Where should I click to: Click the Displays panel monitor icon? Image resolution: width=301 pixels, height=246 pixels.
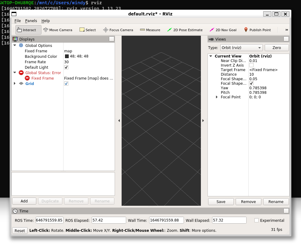click(15, 39)
